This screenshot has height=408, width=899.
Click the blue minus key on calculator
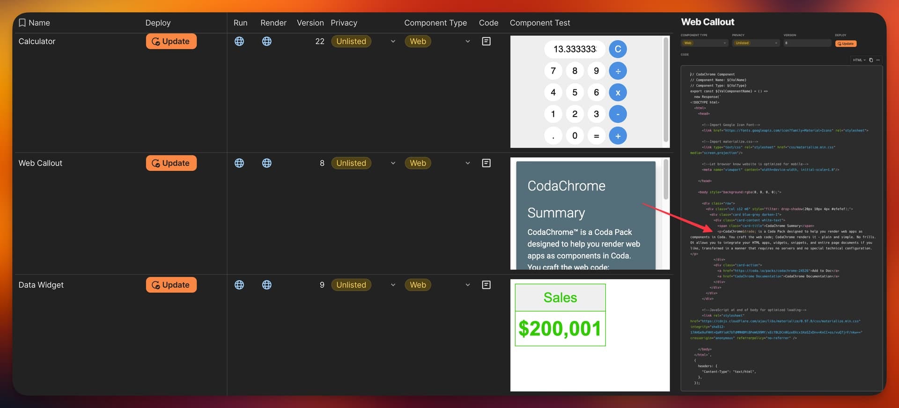click(x=618, y=114)
